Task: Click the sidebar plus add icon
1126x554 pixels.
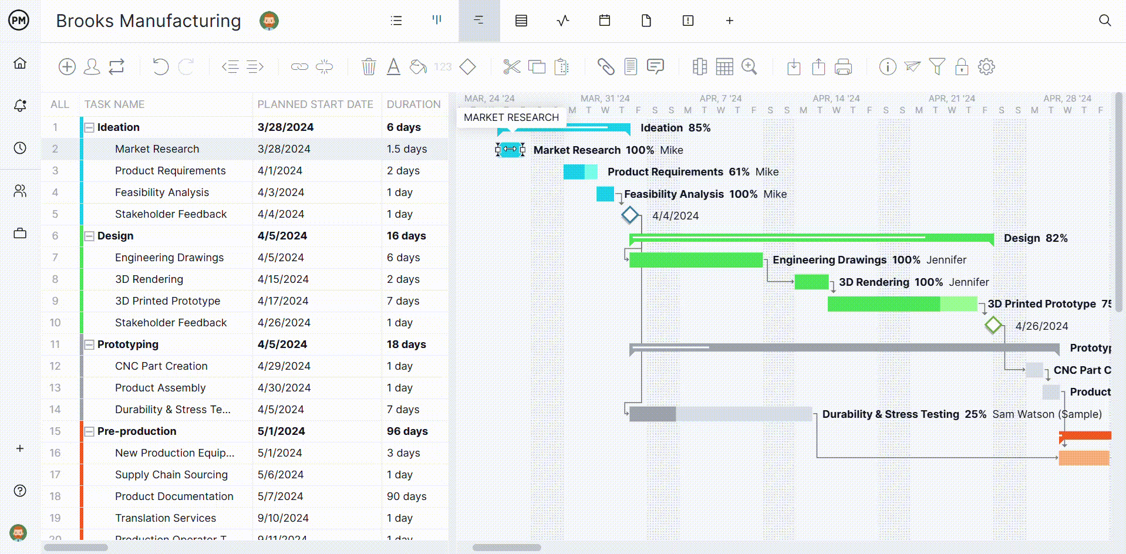Action: coord(20,448)
